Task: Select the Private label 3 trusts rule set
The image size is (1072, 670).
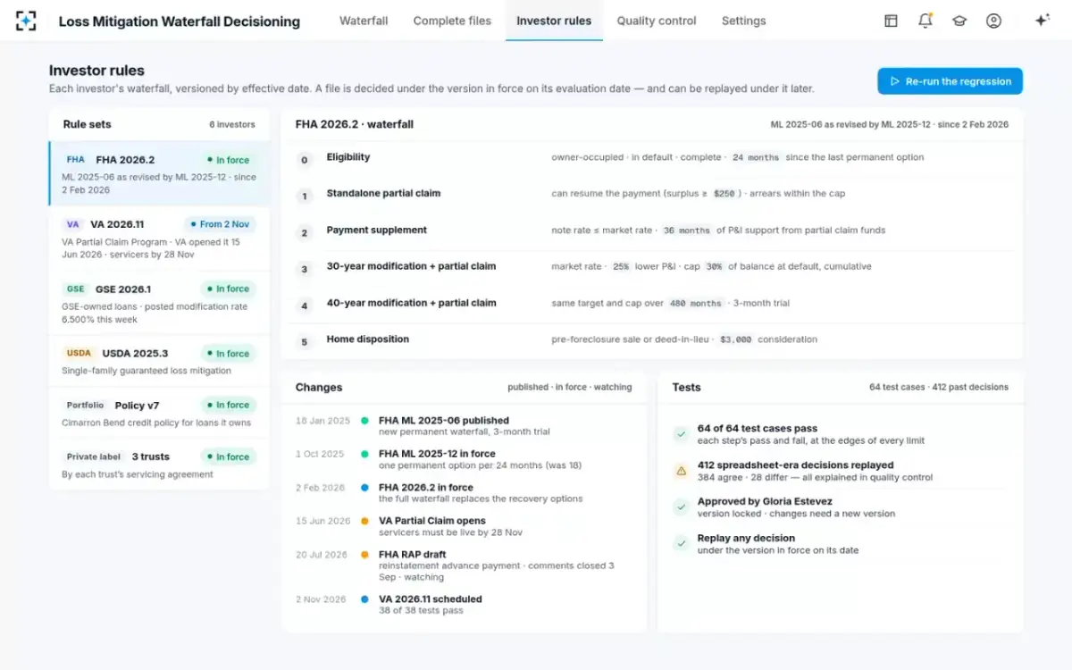Action: click(x=159, y=465)
